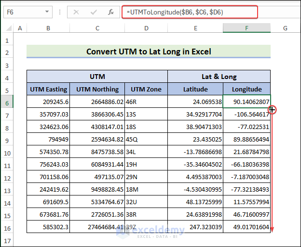Select column D header
Screen dimensions: 301x247
click(146, 28)
